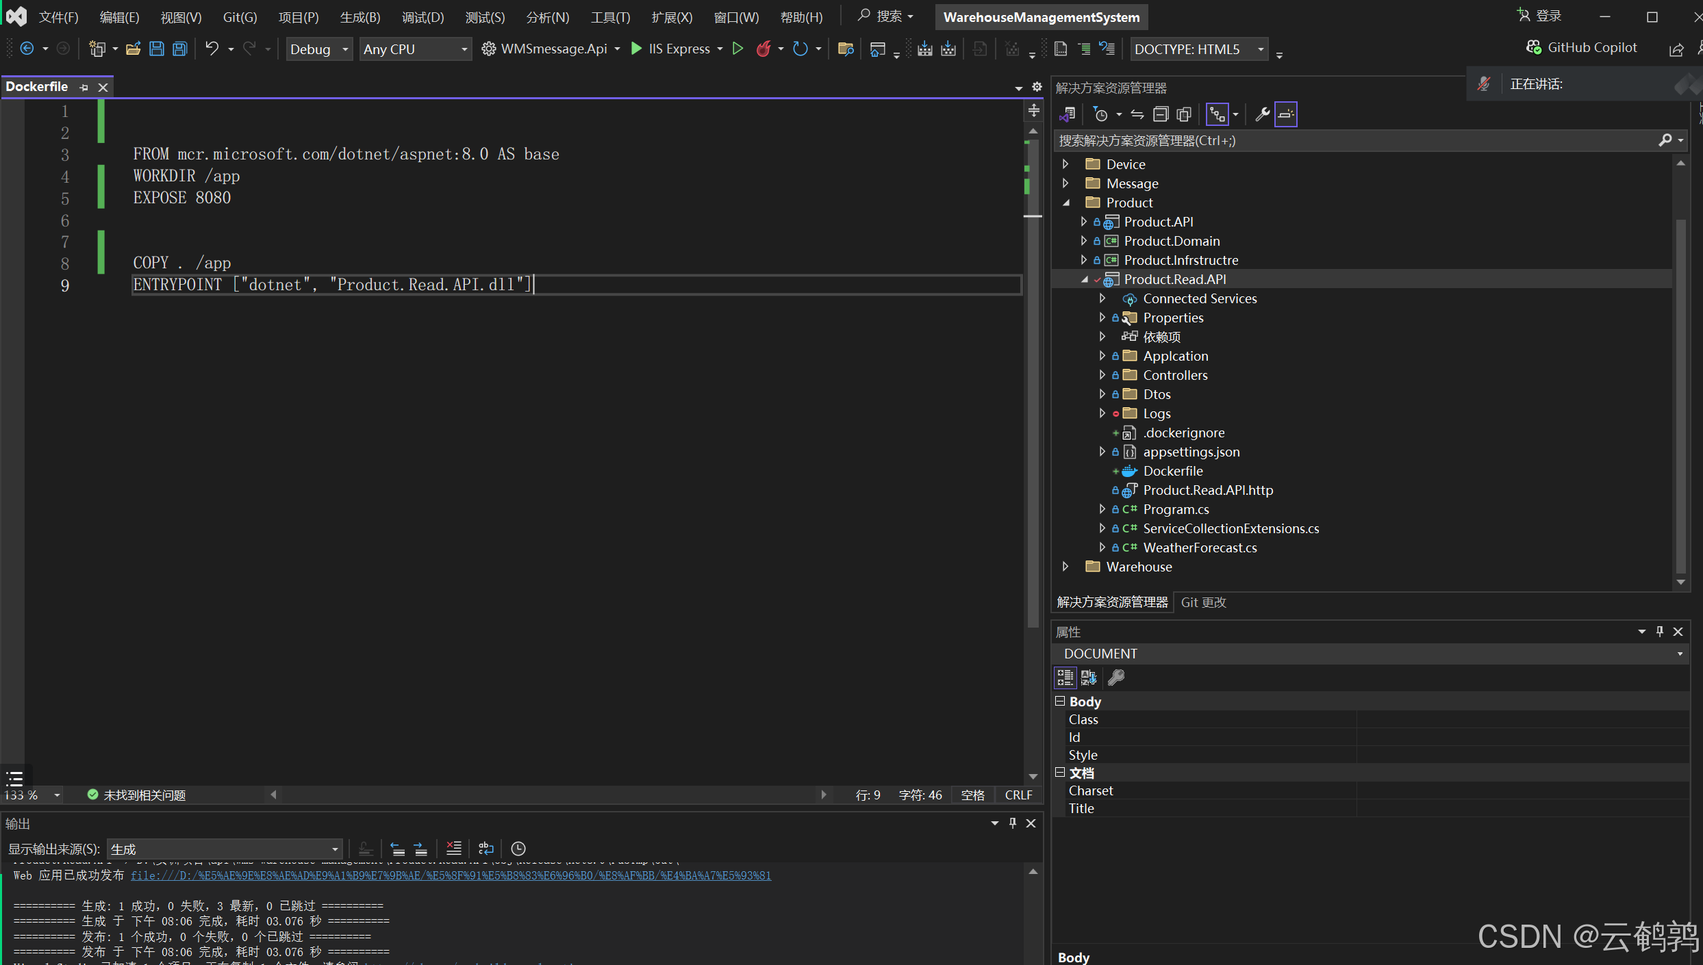
Task: Start Without Debugging (hollow green play)
Action: (x=737, y=49)
